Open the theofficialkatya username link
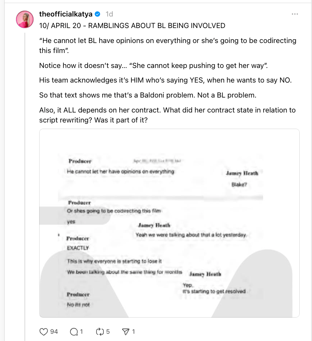This screenshot has width=312, height=341. (66, 14)
